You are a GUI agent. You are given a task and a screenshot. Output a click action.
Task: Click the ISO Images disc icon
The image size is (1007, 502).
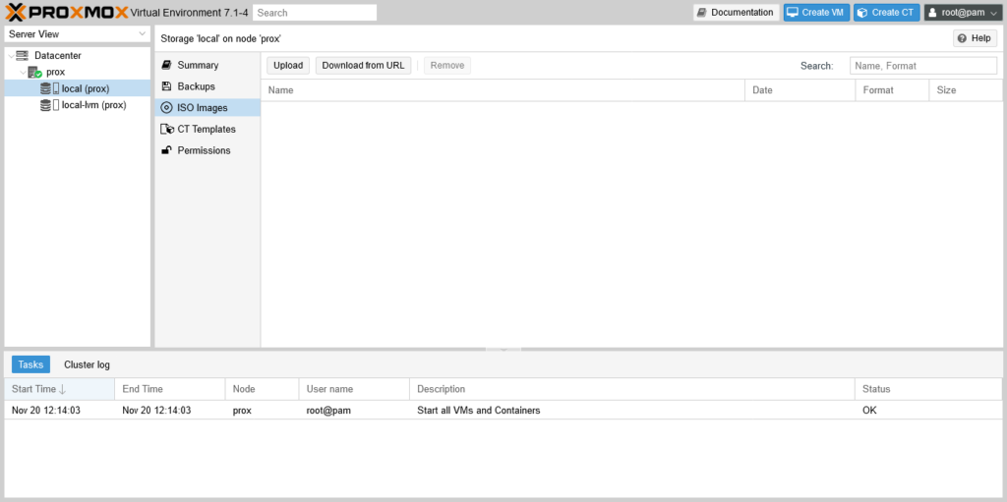point(166,108)
